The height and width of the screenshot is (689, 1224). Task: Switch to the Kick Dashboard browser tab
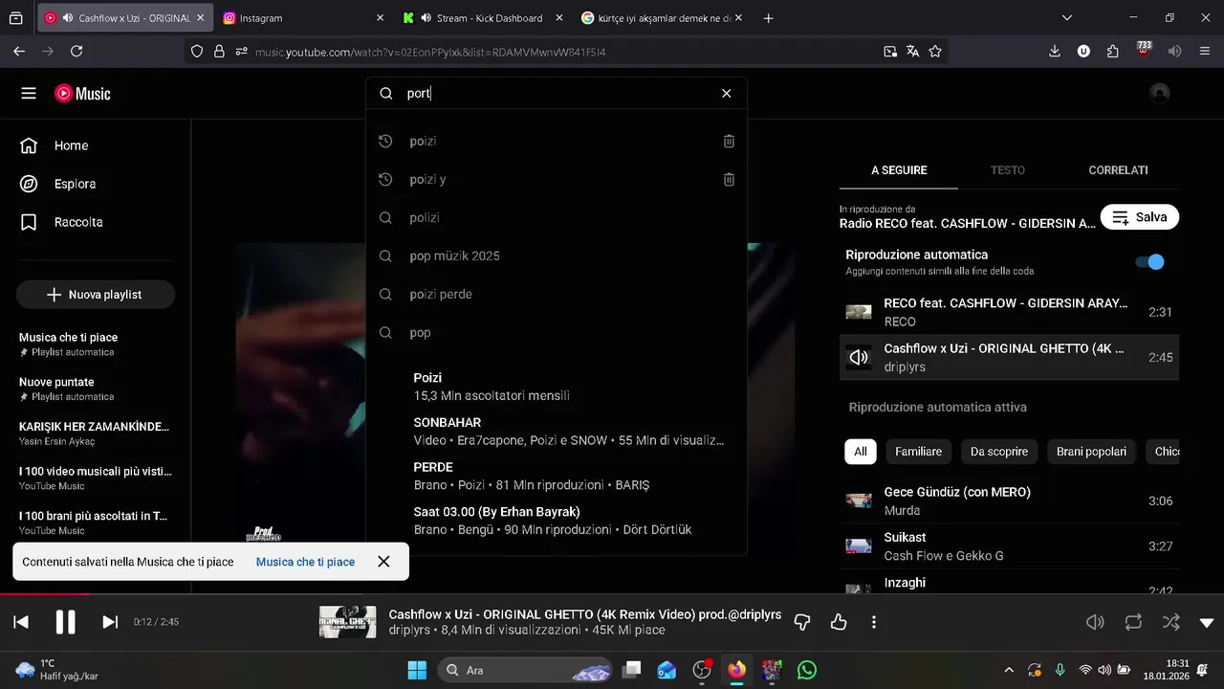tap(482, 18)
